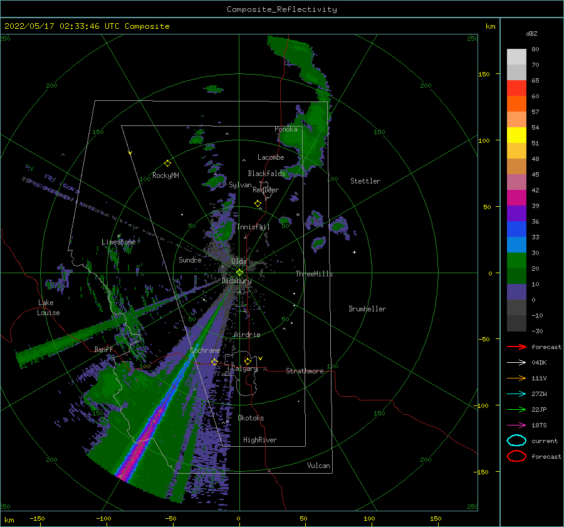Screen dimensions: 564x527
Task: Click the Strathmore city label
Action: pos(305,371)
